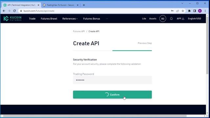Open the English/USD language selector
Screen dimensions: 210x118
pos(194,19)
